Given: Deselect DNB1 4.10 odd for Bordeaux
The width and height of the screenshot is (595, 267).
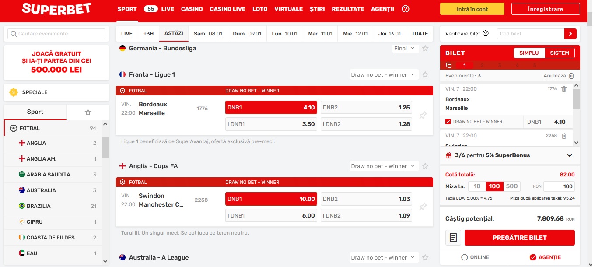Looking at the screenshot, I should pyautogui.click(x=271, y=108).
